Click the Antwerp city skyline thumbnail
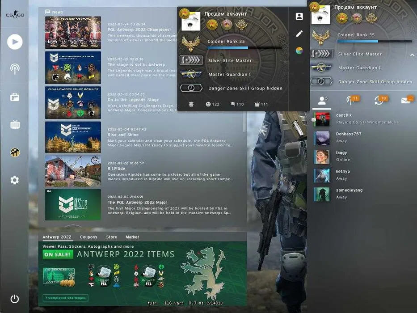 click(73, 137)
